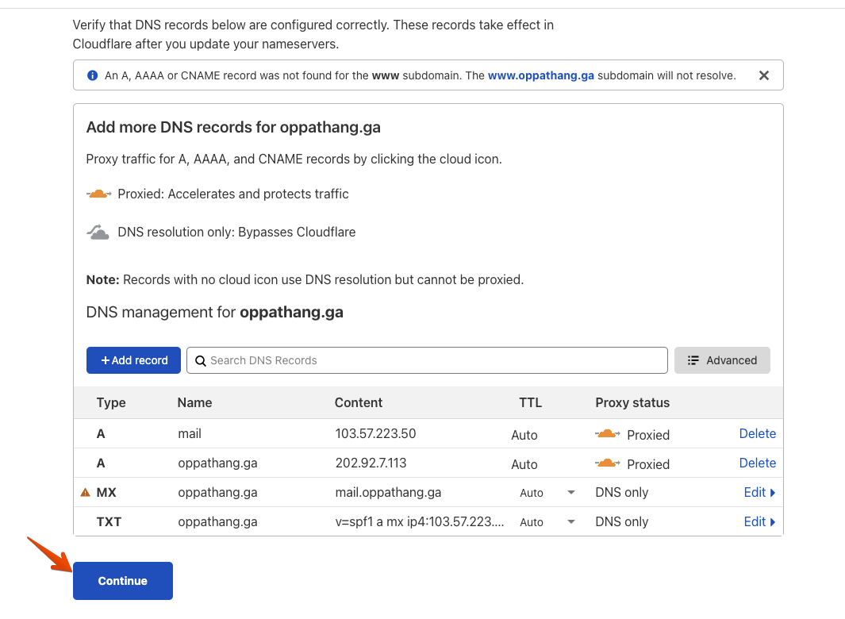
Task: Click oppathang.ga name in TXT row
Action: [217, 521]
